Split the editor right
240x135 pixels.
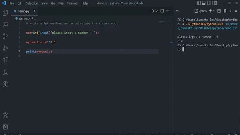coord(162,11)
